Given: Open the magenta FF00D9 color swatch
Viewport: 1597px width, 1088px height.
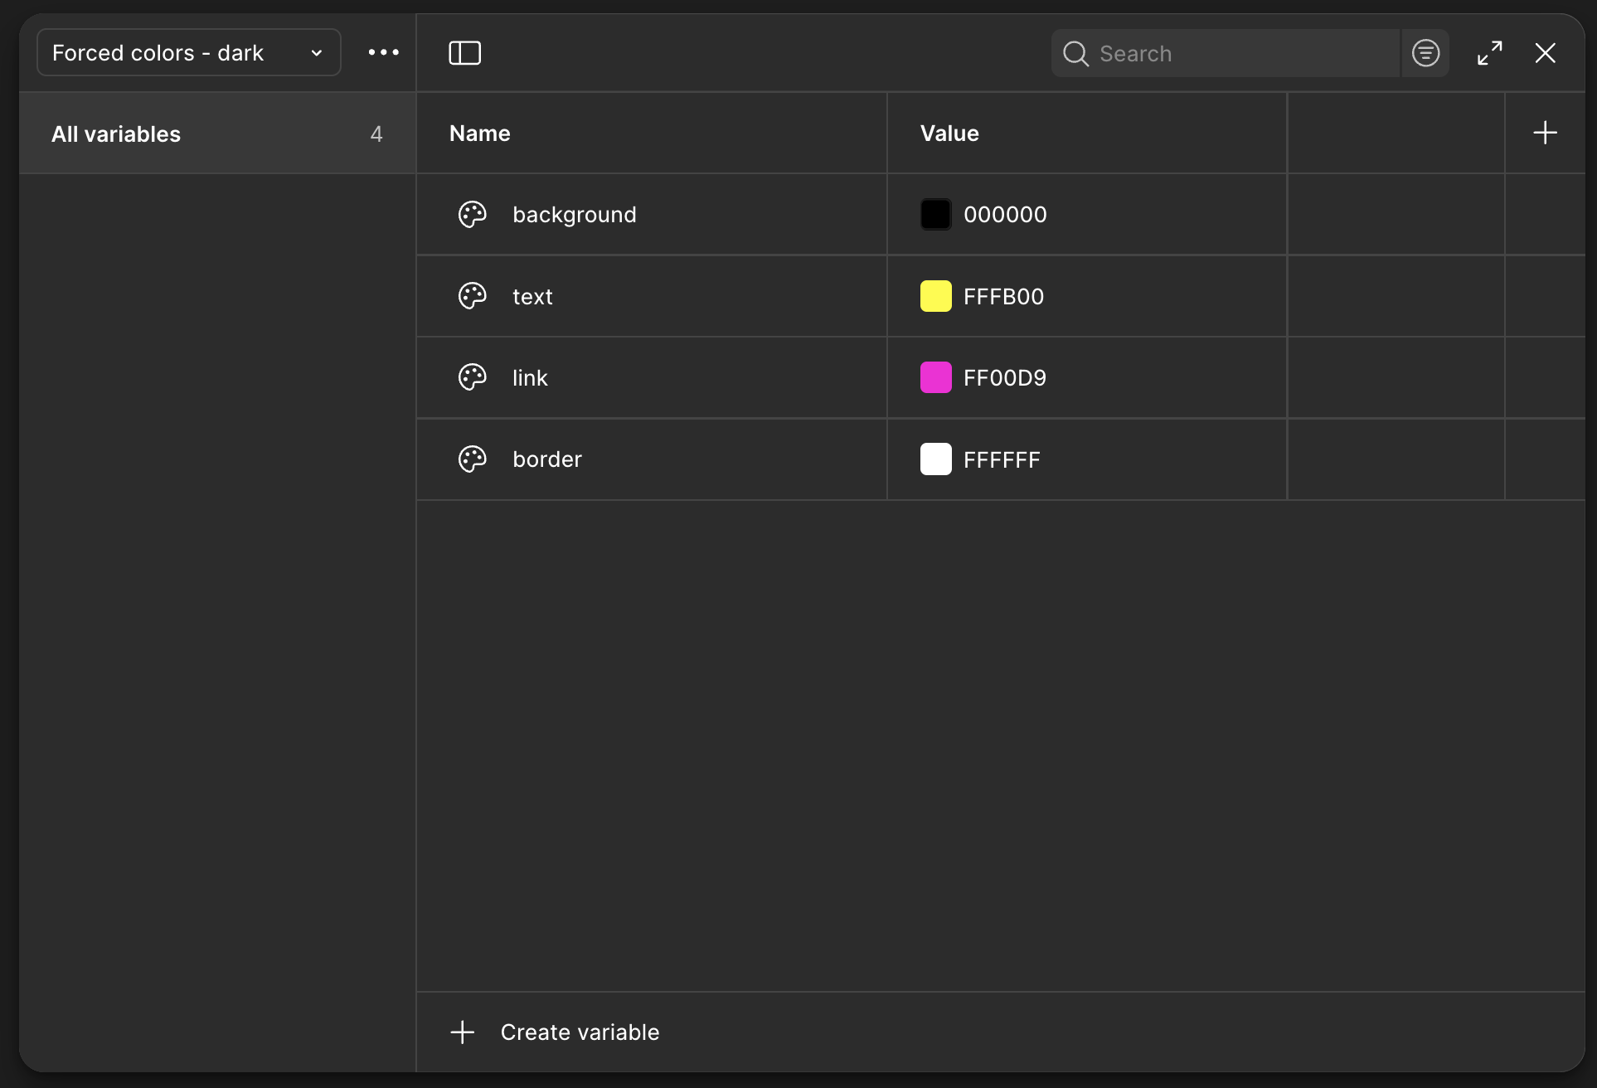Looking at the screenshot, I should pyautogui.click(x=935, y=377).
